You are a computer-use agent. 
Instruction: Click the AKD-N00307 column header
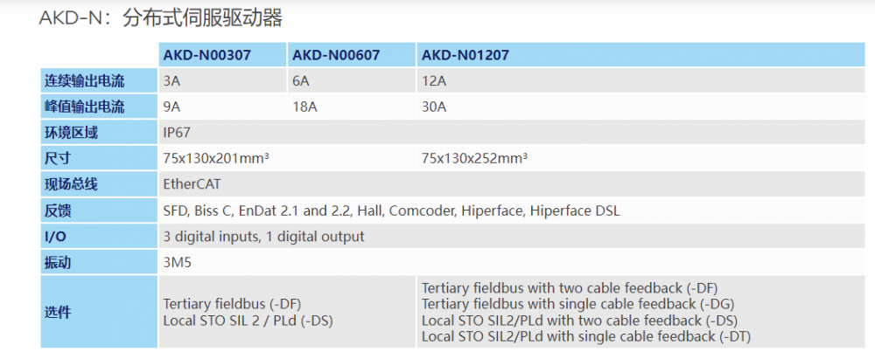point(207,55)
